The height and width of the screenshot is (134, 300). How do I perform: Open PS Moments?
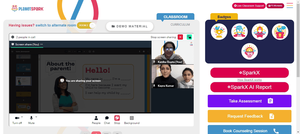click(275, 6)
